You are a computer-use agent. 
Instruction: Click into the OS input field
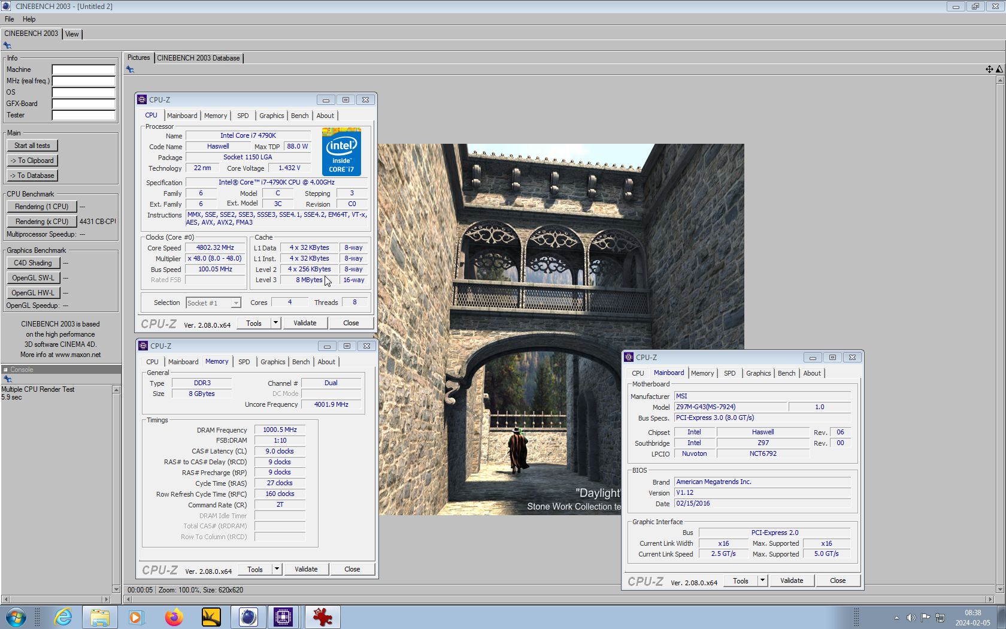point(83,92)
